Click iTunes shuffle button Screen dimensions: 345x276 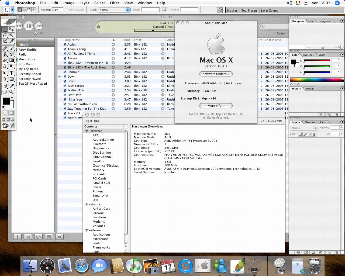(x=27, y=237)
